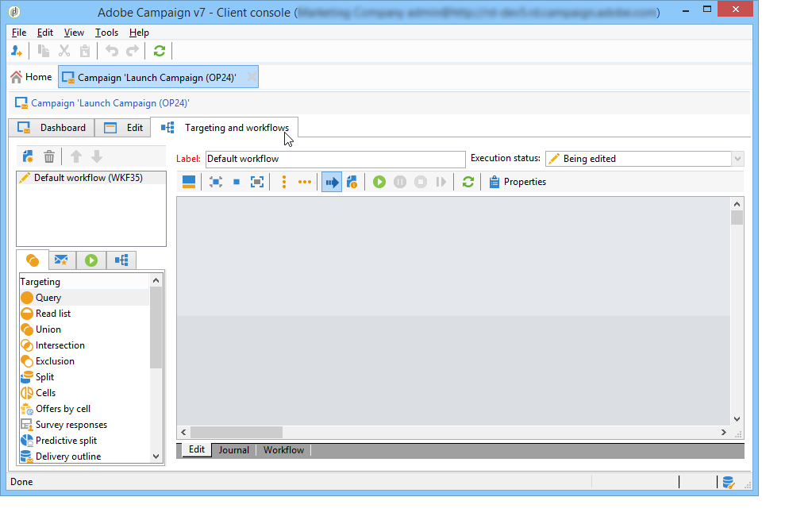Click the Cut scissors icon
This screenshot has width=785, height=520.
coord(64,51)
